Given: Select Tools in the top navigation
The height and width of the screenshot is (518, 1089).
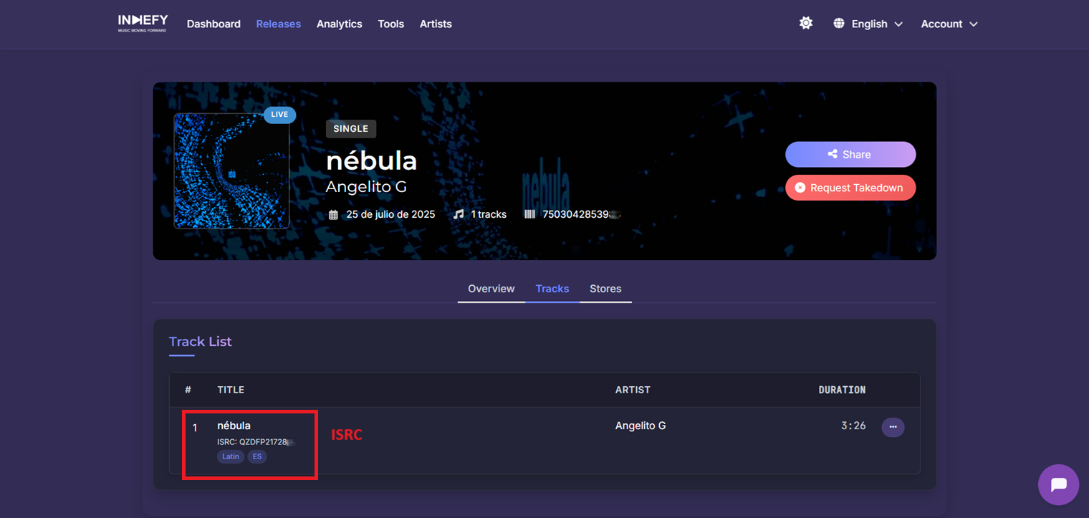Looking at the screenshot, I should tap(390, 24).
